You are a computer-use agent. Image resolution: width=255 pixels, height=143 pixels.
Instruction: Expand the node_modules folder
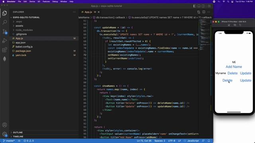(x=24, y=30)
